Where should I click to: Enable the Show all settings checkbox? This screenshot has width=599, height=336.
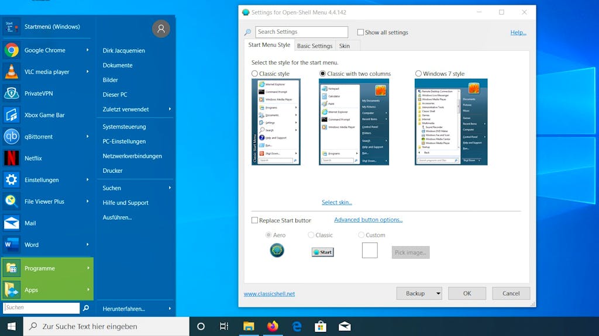[x=360, y=33]
